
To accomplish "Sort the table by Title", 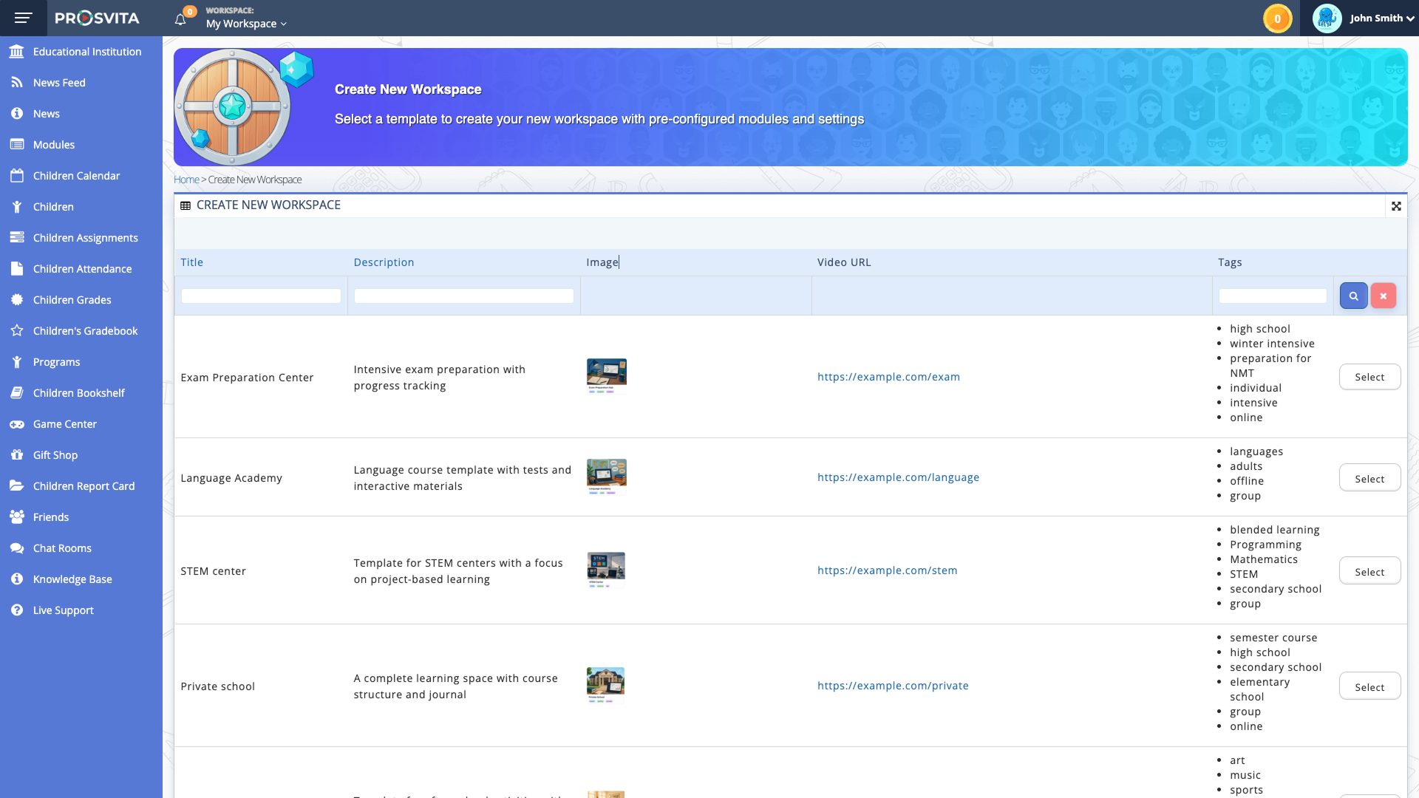I will [191, 262].
